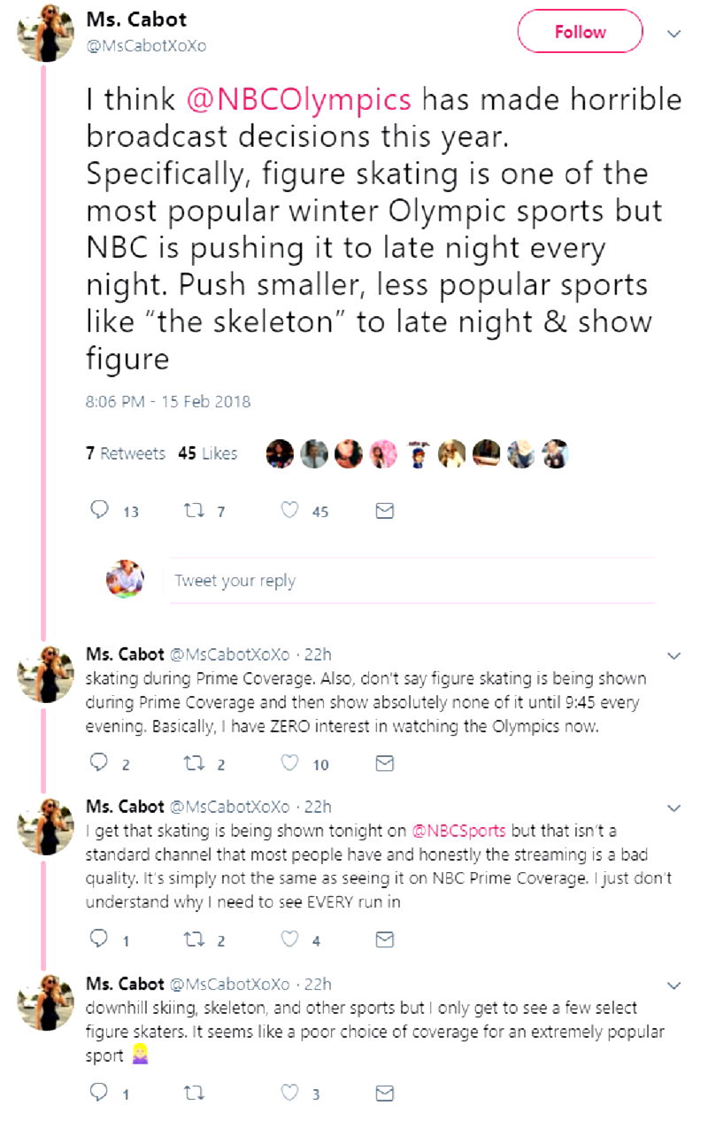The height and width of the screenshot is (1121, 708).
Task: Open the @NBCOlympics mention link
Action: click(299, 98)
